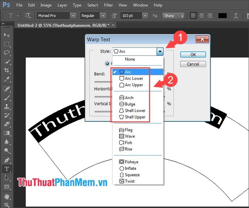The image size is (249, 208).
Task: Select the Brush tool
Action: tap(7, 98)
